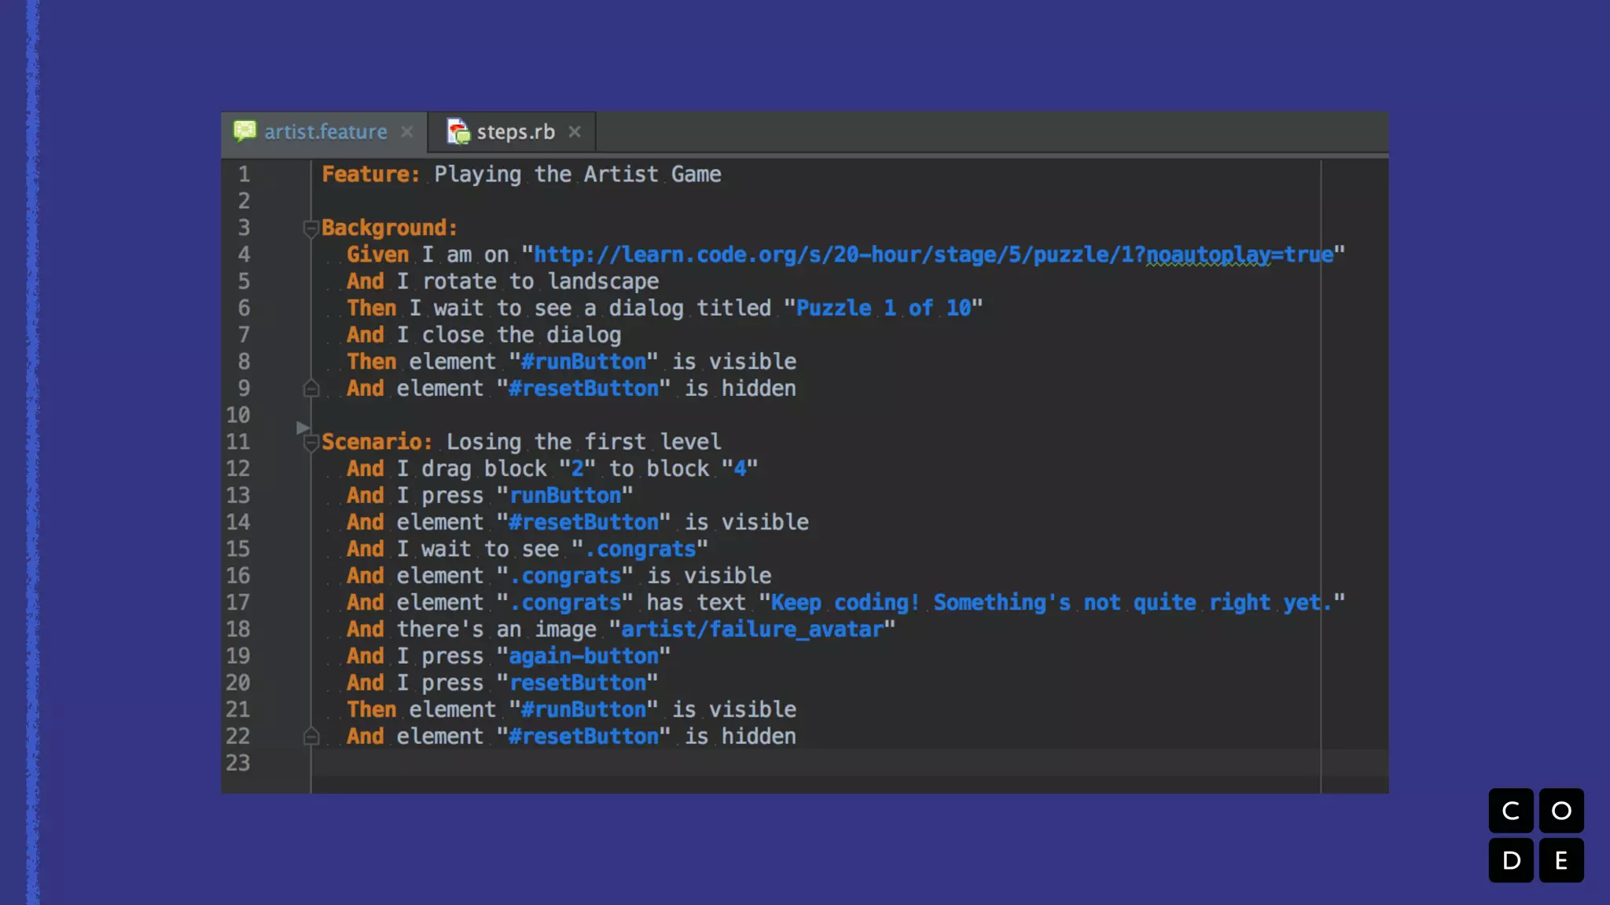The image size is (1610, 905).
Task: Click the fold end marker on line 9
Action: [x=311, y=388]
